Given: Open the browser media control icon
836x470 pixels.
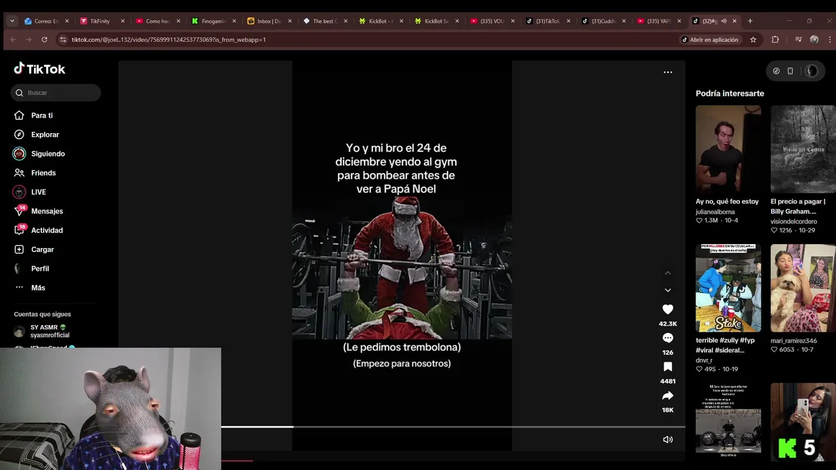Looking at the screenshot, I should pyautogui.click(x=798, y=39).
